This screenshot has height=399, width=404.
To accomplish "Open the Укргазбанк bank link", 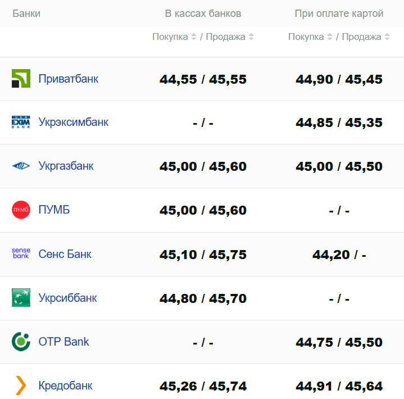I will coord(66,166).
